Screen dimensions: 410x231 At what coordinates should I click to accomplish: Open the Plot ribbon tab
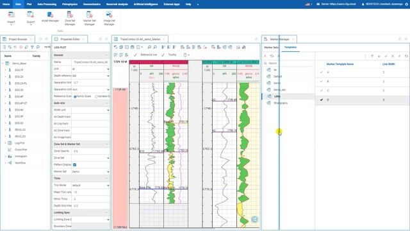[29, 4]
